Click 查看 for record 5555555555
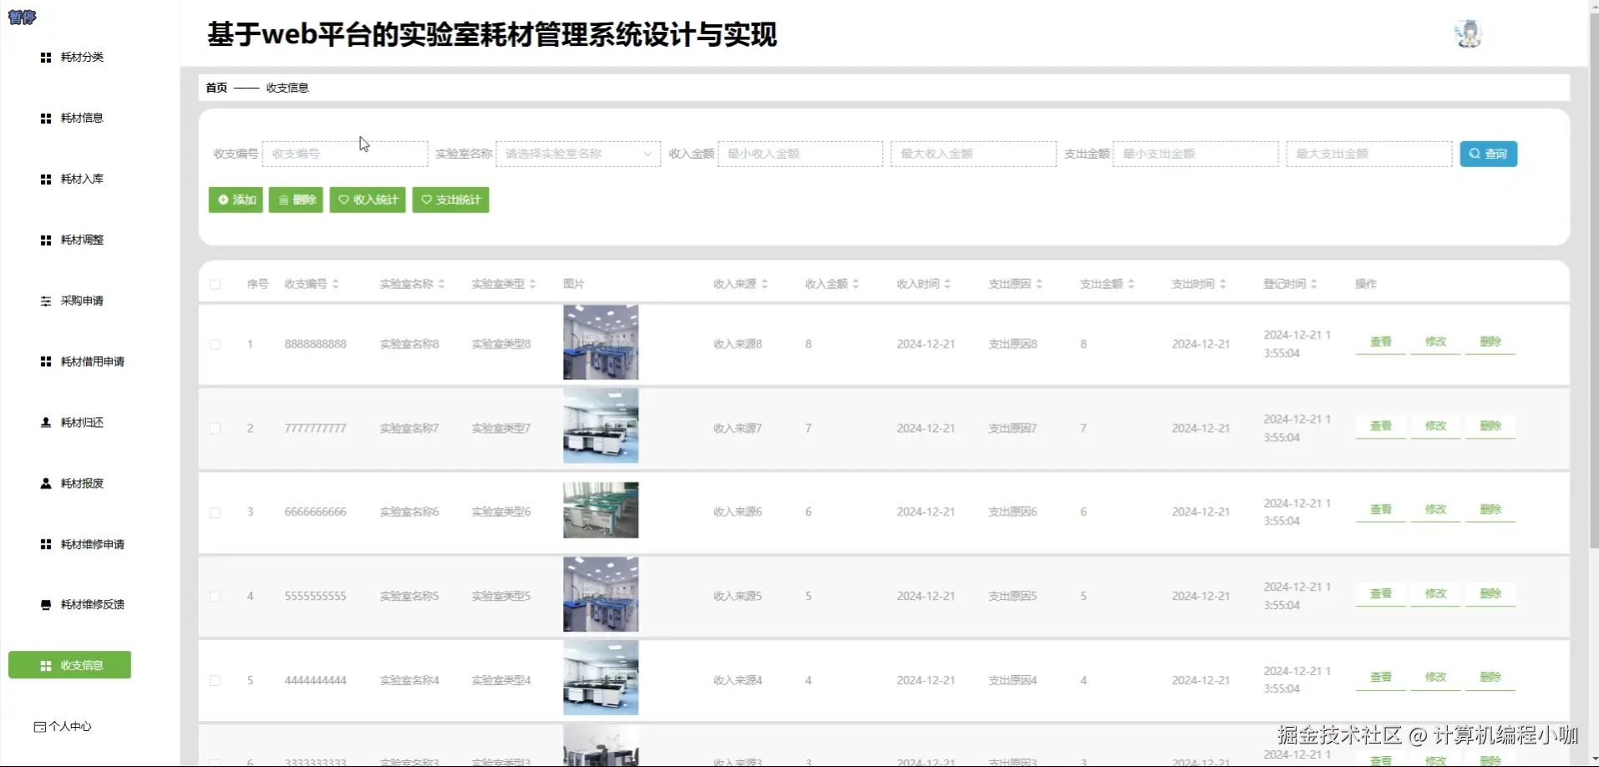 tap(1381, 594)
